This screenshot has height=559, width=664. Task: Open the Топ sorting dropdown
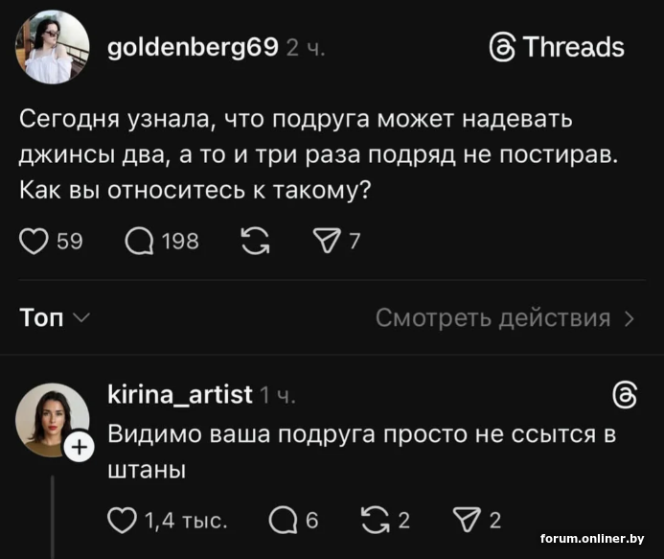click(56, 318)
